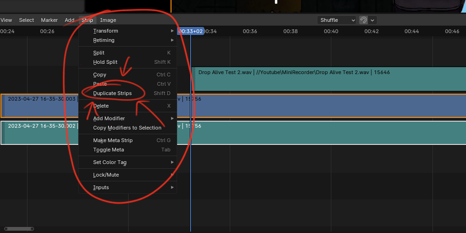This screenshot has width=466, height=233.
Task: Click Toggle Meta entry
Action: tap(128, 150)
